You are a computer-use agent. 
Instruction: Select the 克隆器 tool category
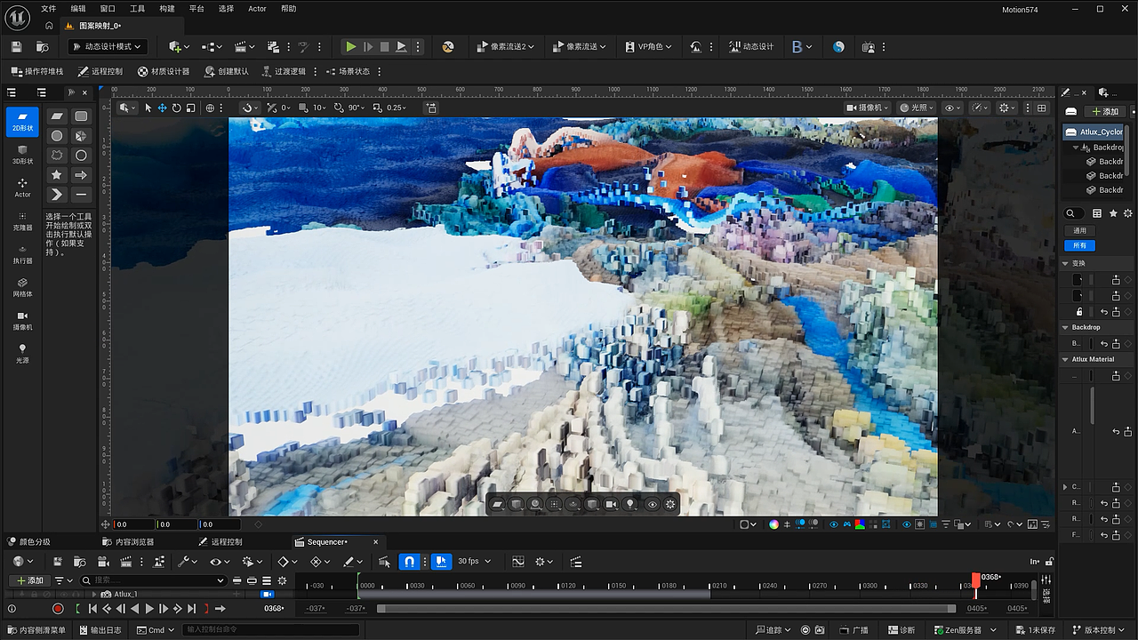click(x=22, y=221)
